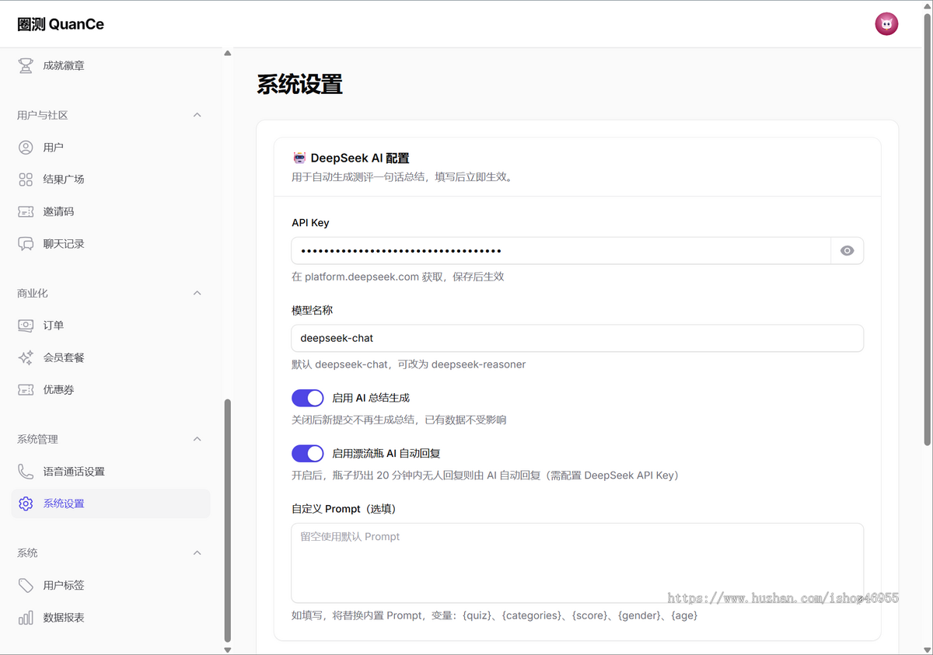
Task: Click the 商业化 group label
Action: tap(33, 293)
